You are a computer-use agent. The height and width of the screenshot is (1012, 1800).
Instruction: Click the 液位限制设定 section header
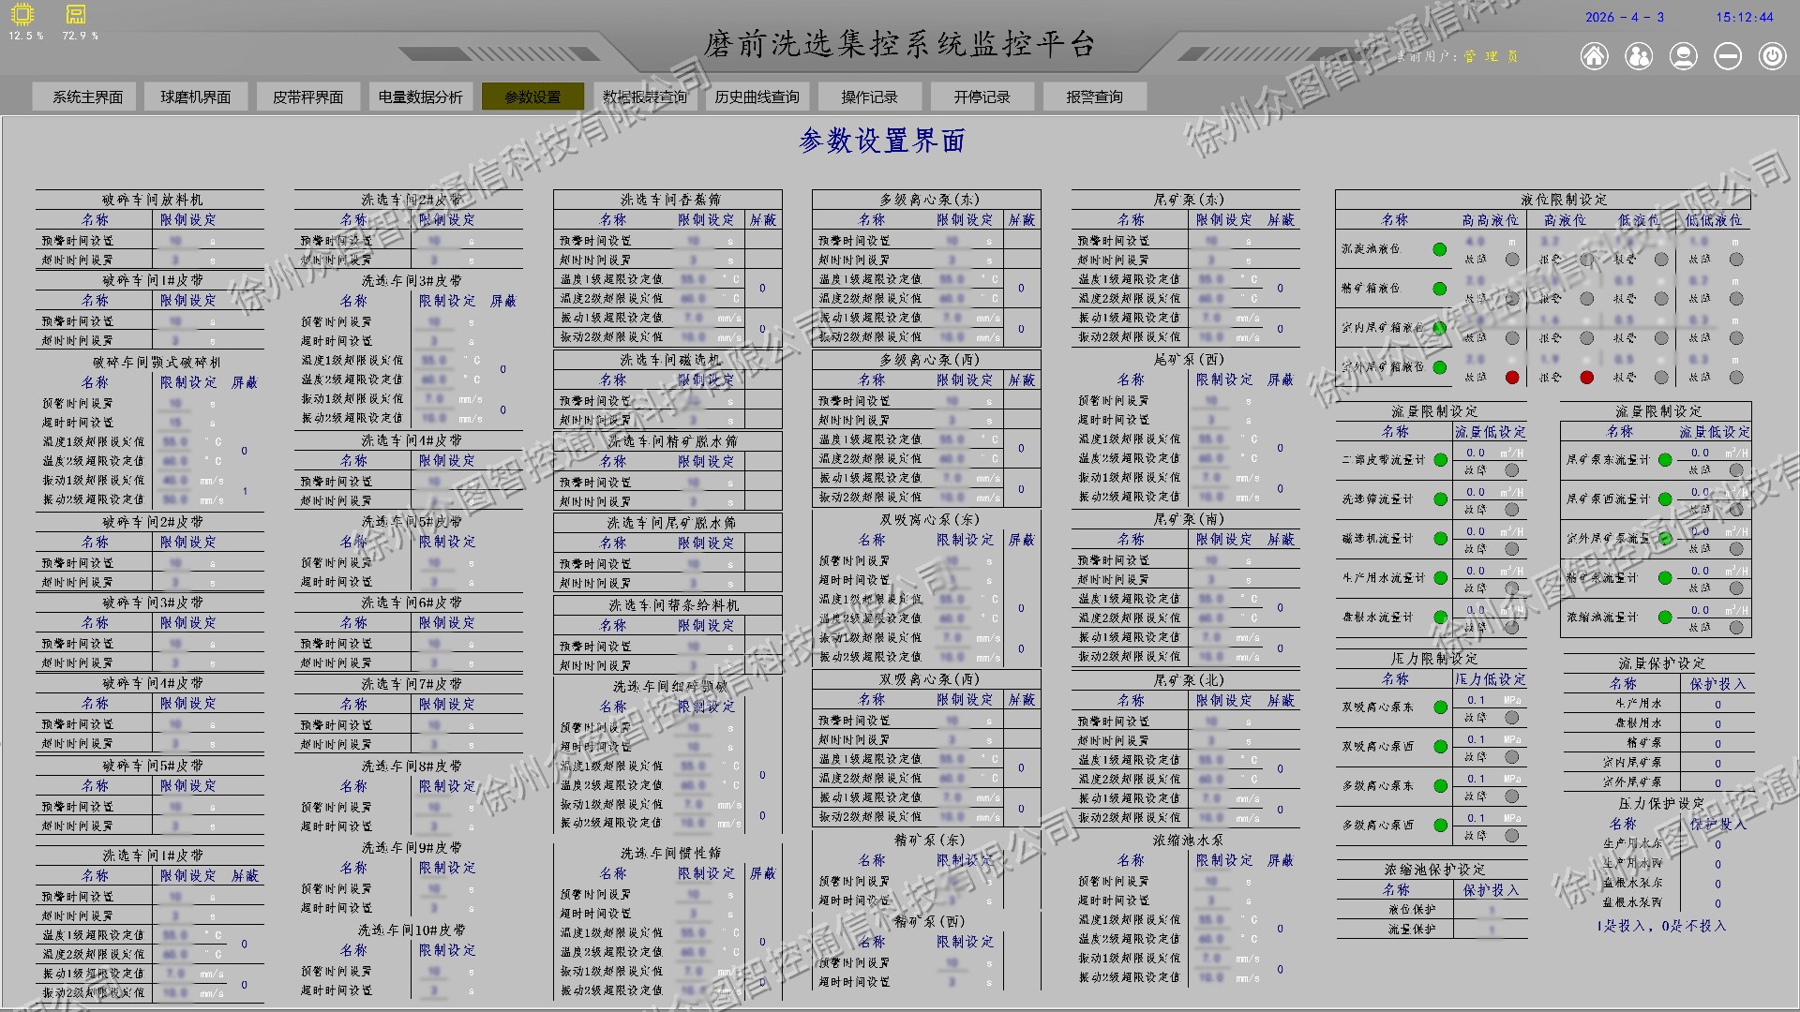[1564, 200]
